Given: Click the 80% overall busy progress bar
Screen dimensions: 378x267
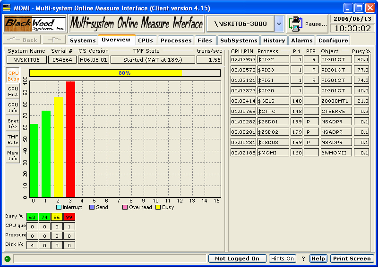Looking at the screenshot, I should pos(125,73).
